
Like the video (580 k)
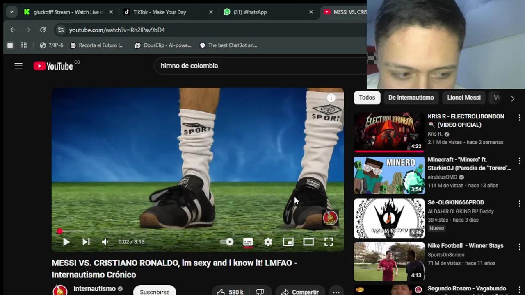[x=231, y=292]
